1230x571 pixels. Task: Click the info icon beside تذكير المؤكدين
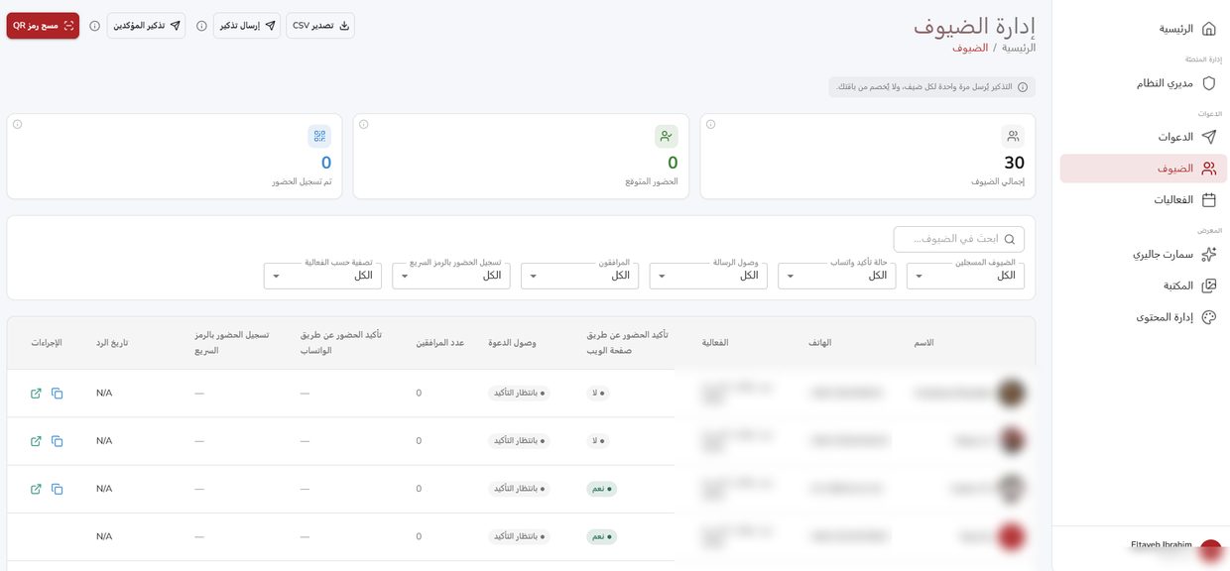pos(95,26)
